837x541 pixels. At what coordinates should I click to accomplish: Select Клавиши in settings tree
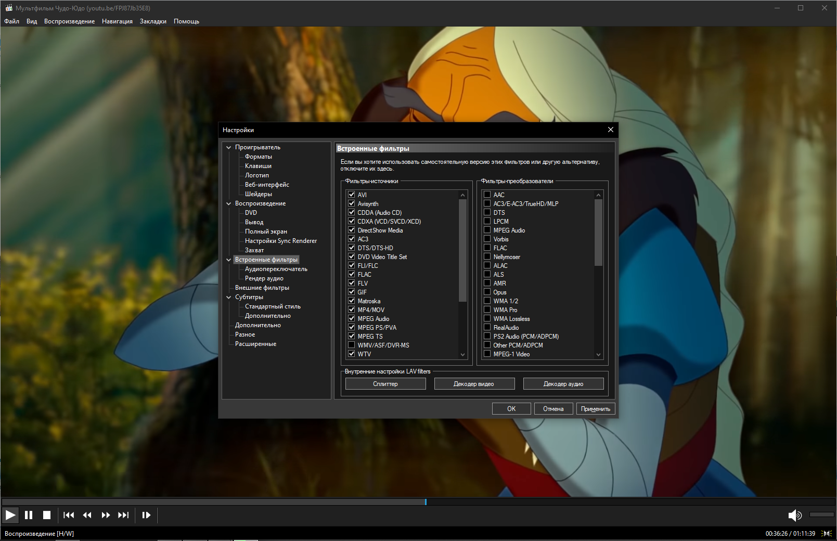(x=258, y=166)
